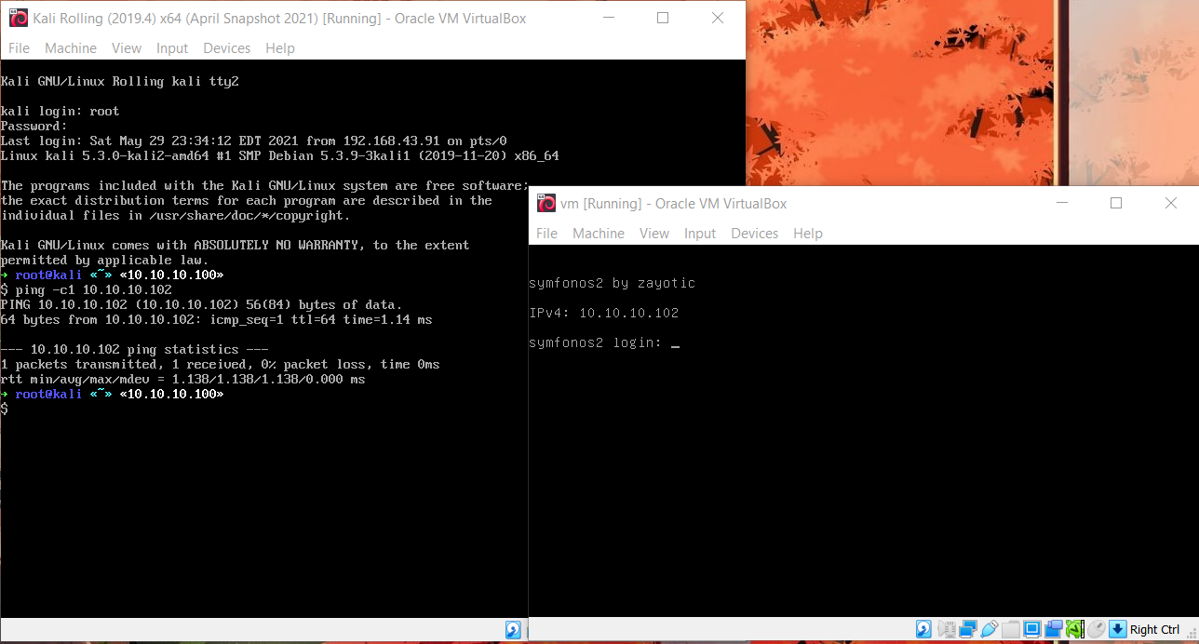1199x644 pixels.
Task: Click the recording indicator in vm status bar
Action: pyautogui.click(x=1054, y=630)
